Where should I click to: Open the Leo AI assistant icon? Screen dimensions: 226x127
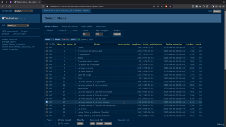pyautogui.click(x=220, y=6)
